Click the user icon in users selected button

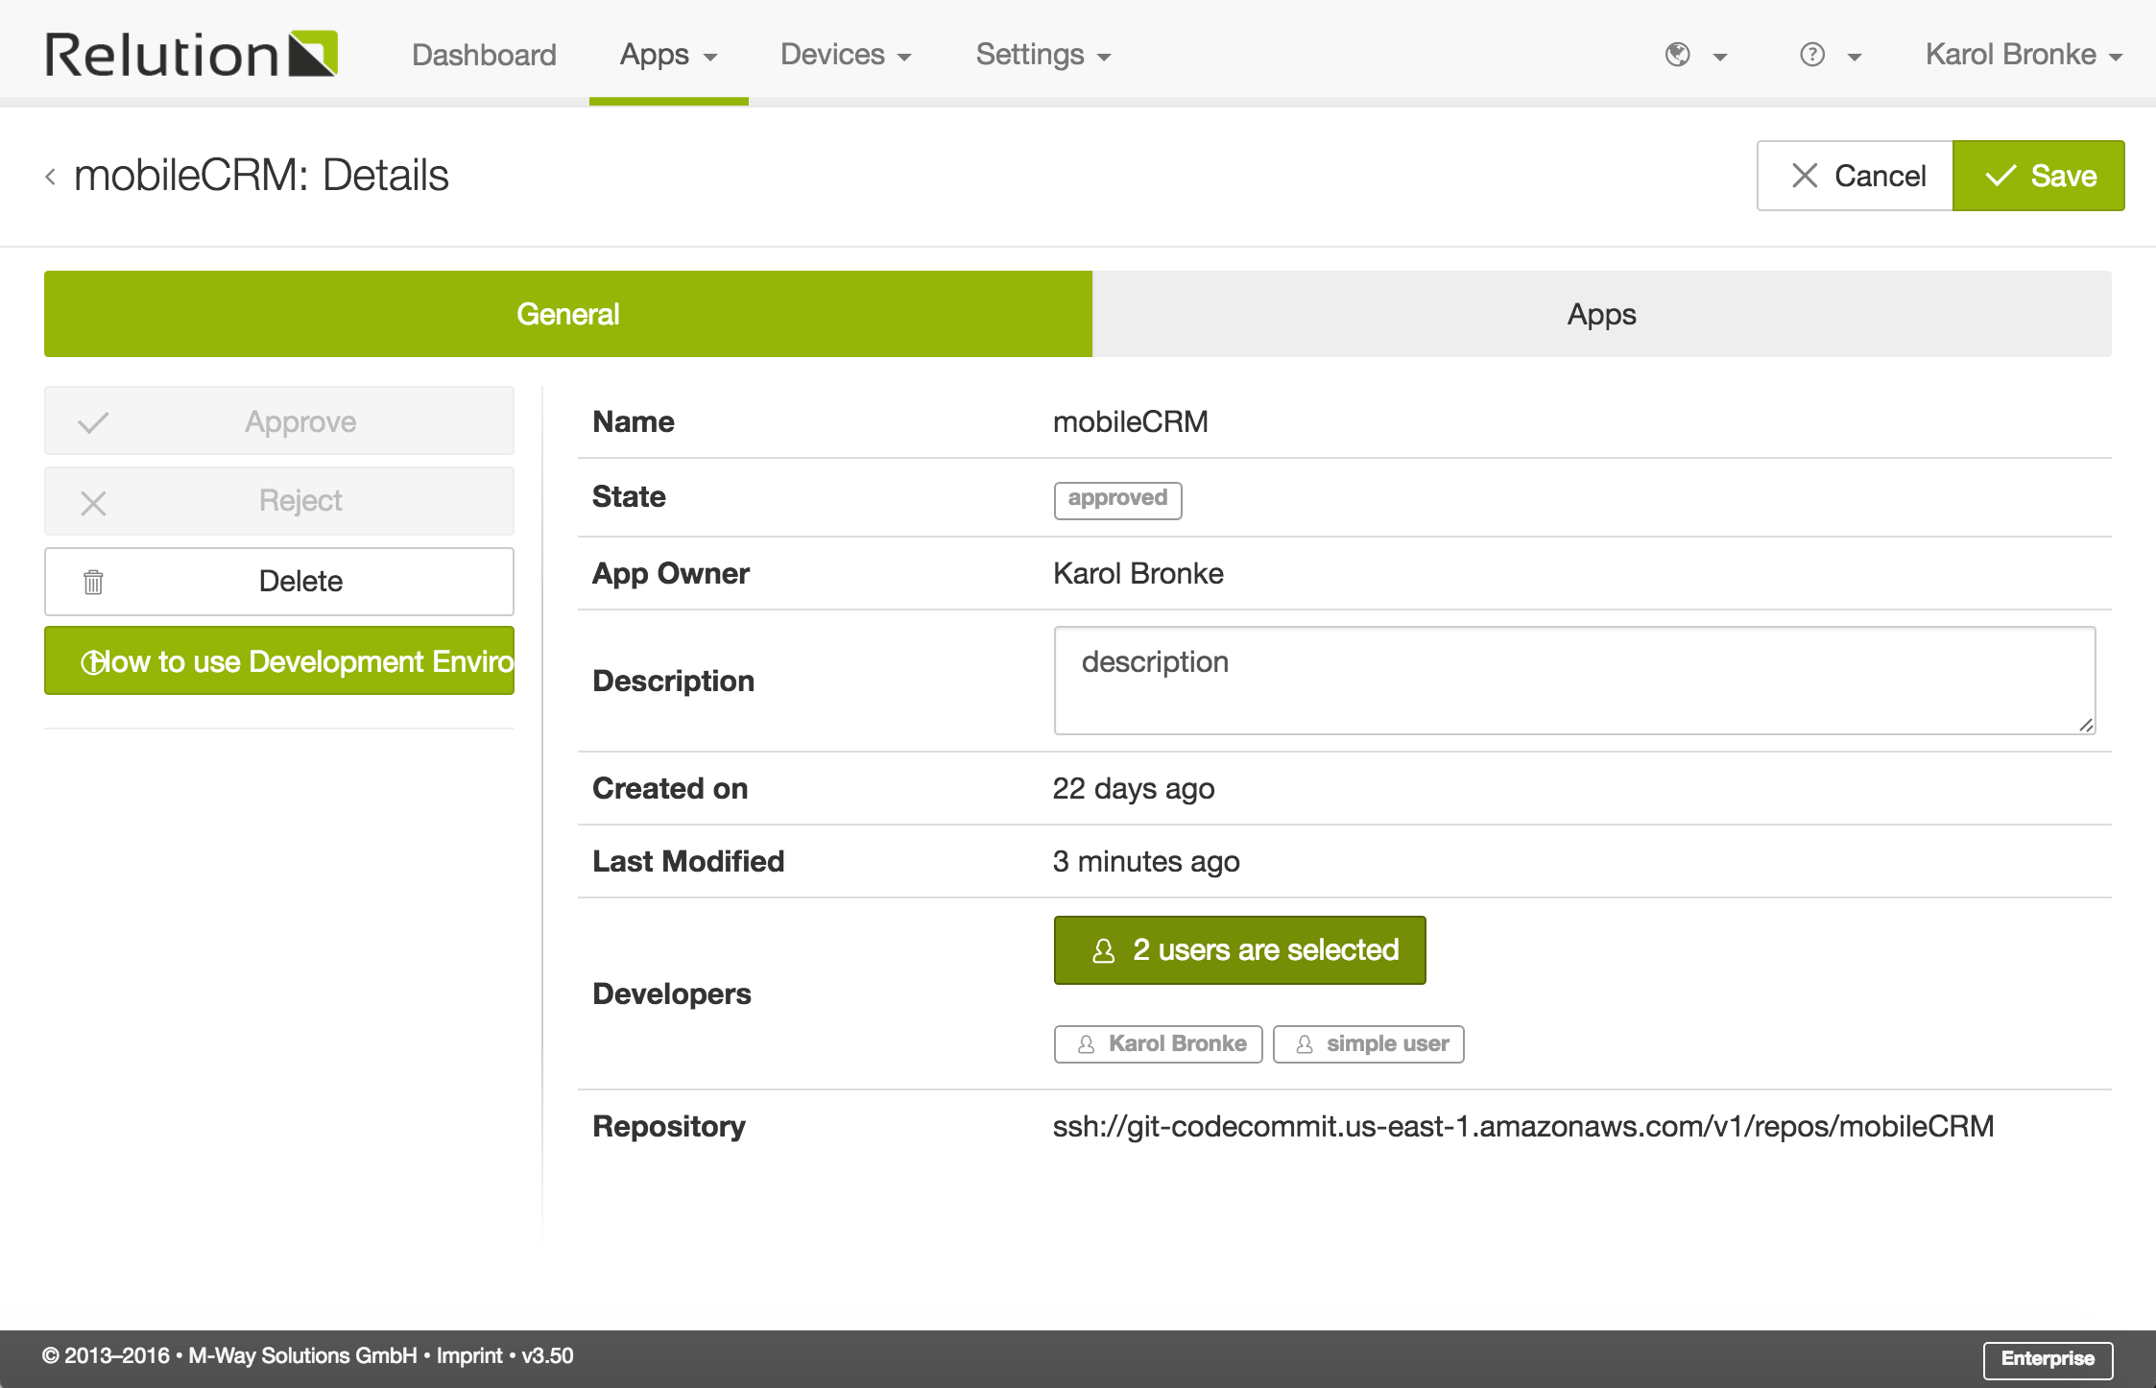[1104, 950]
